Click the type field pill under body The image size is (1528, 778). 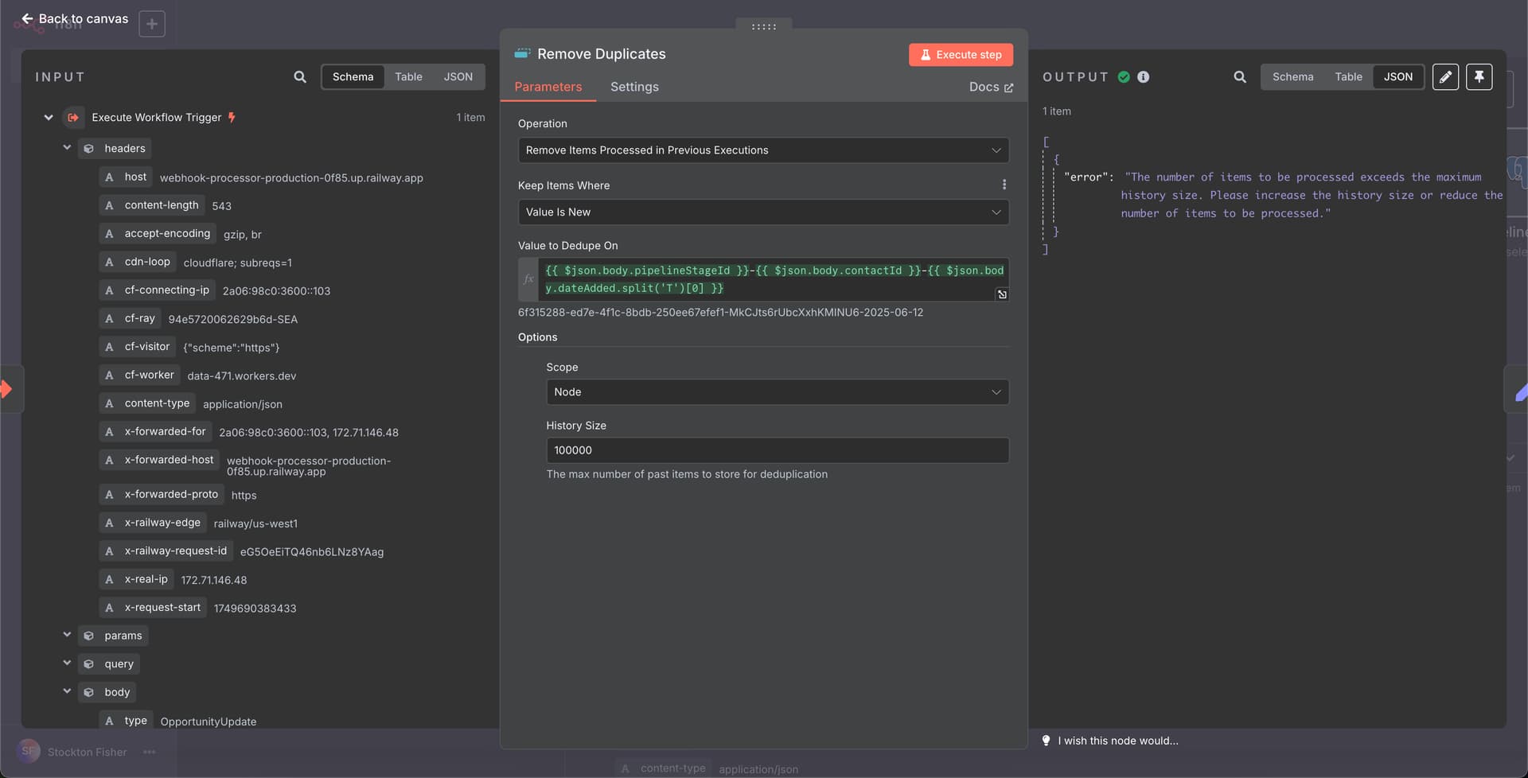coord(126,721)
